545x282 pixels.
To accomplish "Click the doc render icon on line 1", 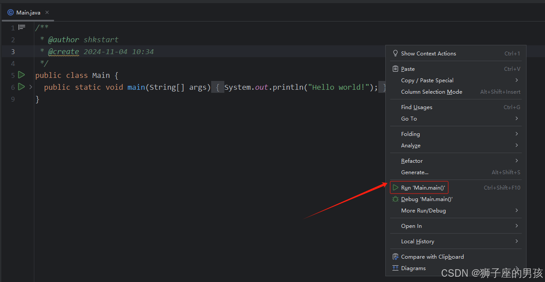I will [22, 27].
